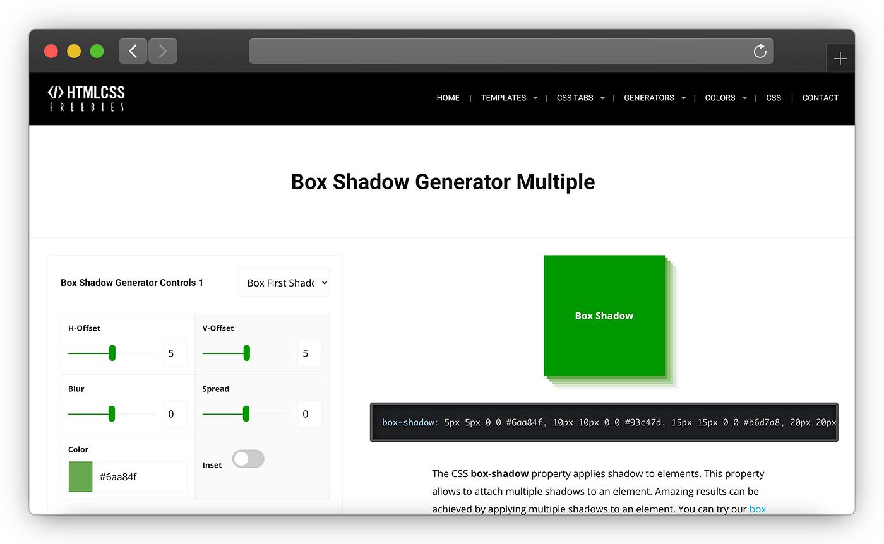Click the browser forward arrow button

click(x=162, y=51)
